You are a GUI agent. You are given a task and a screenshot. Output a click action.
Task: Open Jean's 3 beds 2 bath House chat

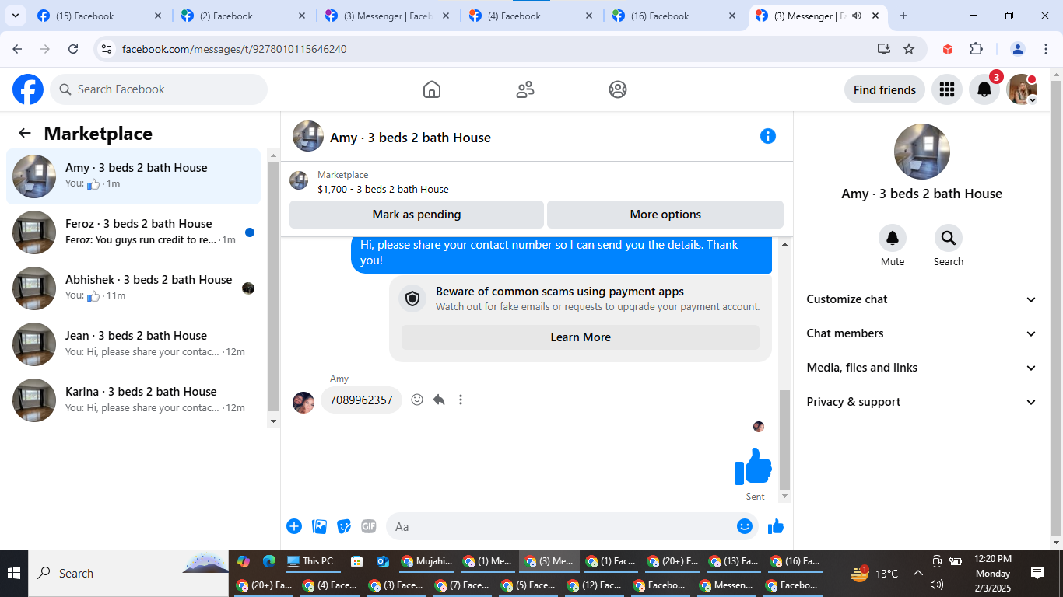click(134, 344)
